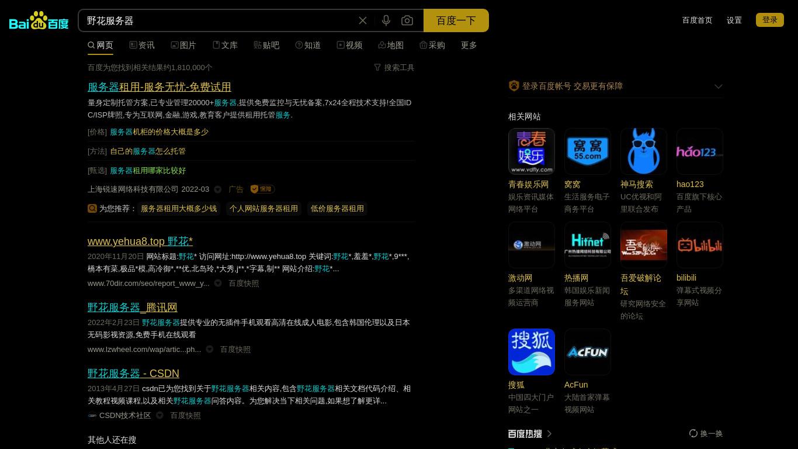Open the 热播网 Hitnet icon
The height and width of the screenshot is (449, 798).
[x=588, y=245]
